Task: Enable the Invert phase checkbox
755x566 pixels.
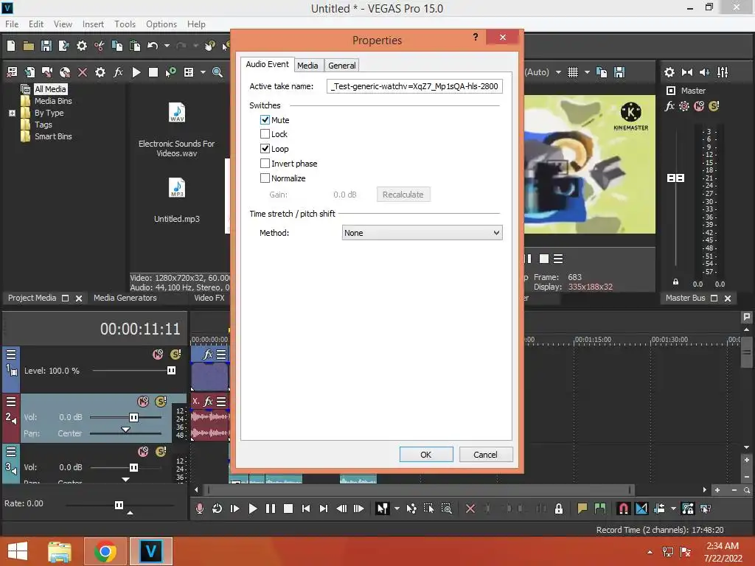Action: coord(265,164)
